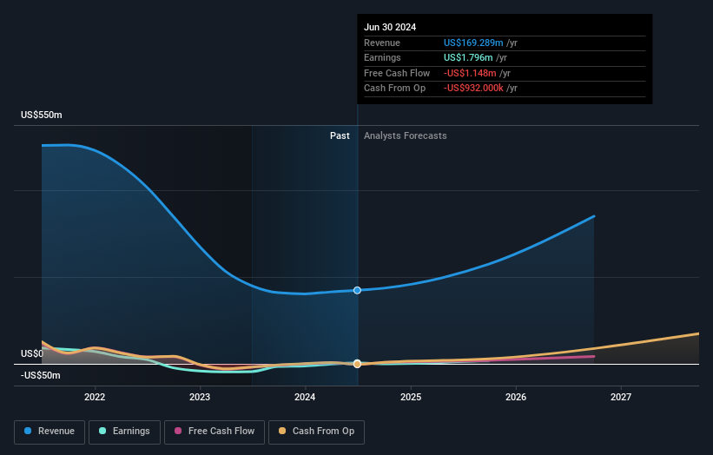Screen dimensions: 713x455
Task: Toggle the Cash From Op legend series
Action: (316, 432)
